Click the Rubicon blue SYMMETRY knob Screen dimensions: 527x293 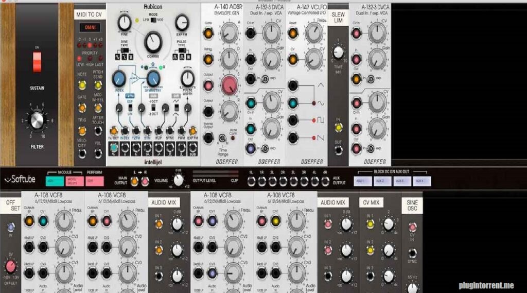coord(153,79)
